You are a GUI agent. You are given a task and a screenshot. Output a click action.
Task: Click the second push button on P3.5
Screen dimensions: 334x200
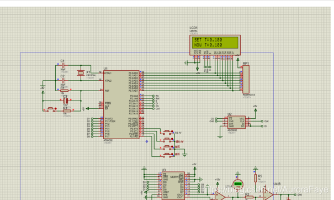167,140
